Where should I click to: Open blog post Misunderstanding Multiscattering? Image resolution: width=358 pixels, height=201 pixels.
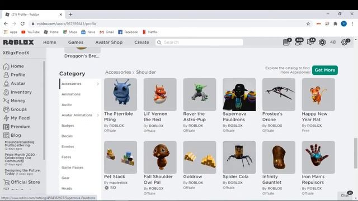coord(20,143)
